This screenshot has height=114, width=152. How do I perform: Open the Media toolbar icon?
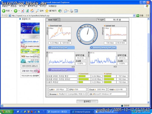[60, 11]
